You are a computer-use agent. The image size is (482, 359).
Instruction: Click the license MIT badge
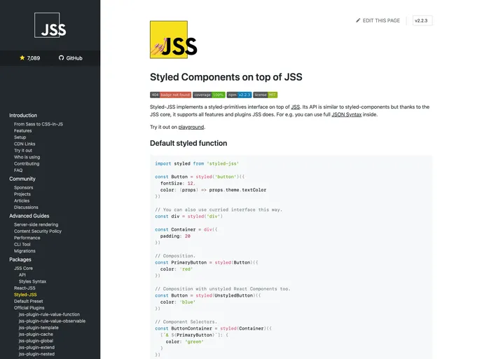point(266,95)
